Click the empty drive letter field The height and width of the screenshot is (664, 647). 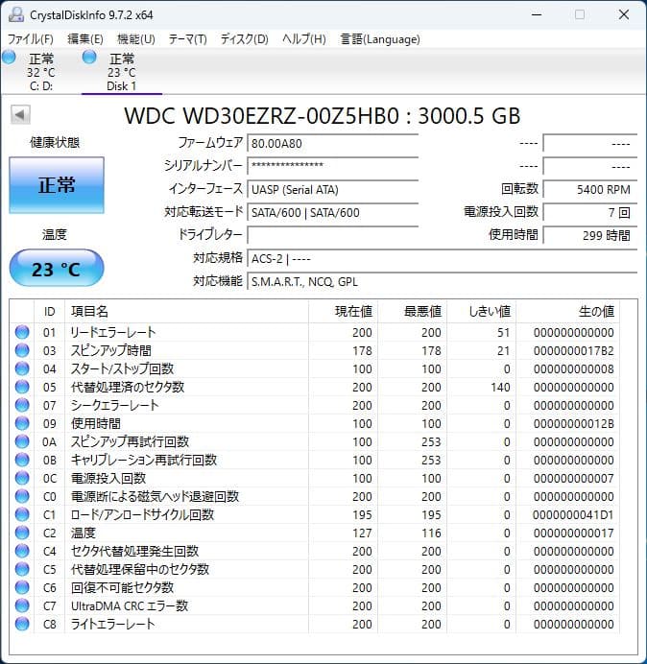pos(332,235)
